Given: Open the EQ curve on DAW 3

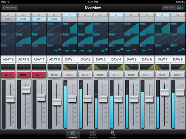Looking at the screenshot, I should [x=101, y=49].
